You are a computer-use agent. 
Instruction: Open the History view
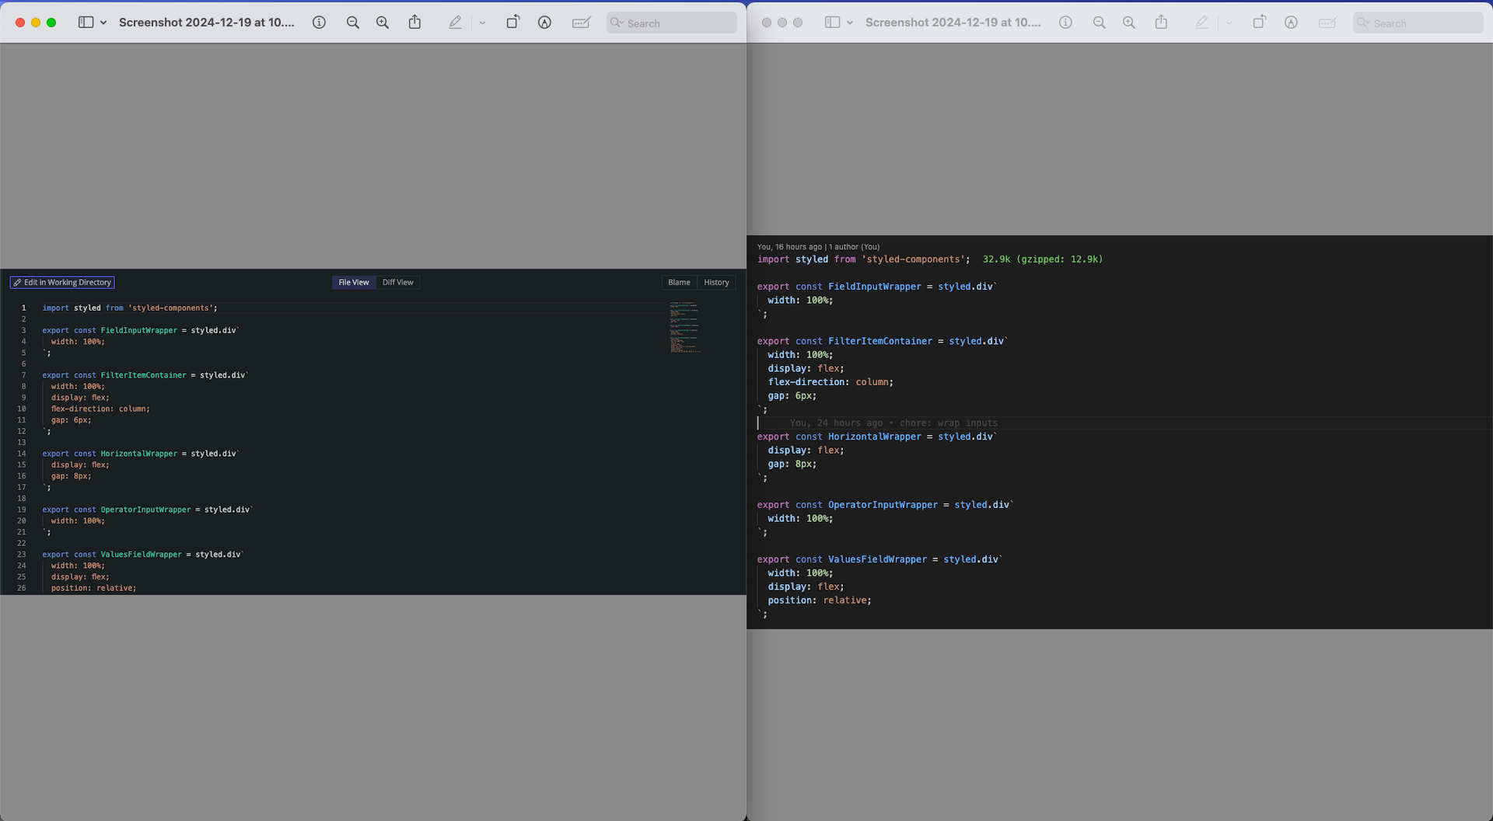(716, 282)
